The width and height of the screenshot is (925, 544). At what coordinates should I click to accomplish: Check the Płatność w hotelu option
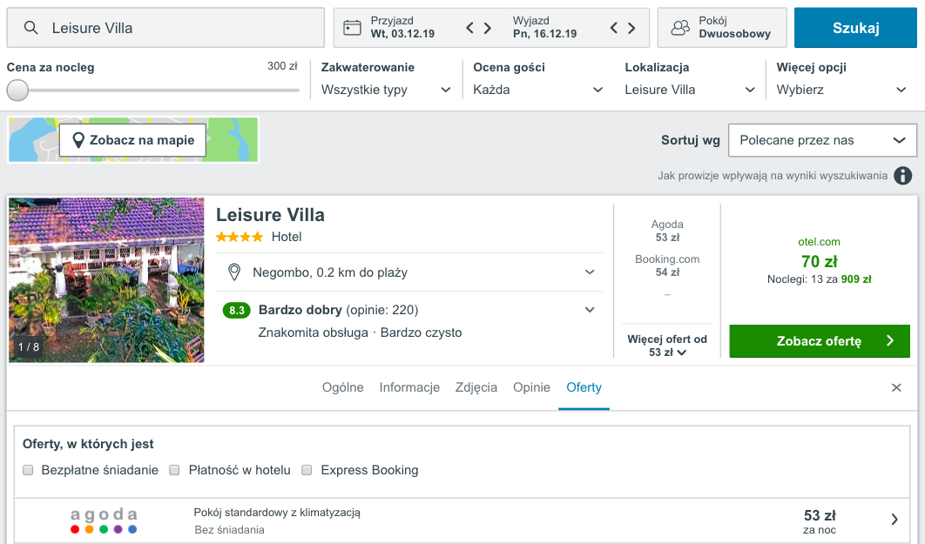coord(174,470)
